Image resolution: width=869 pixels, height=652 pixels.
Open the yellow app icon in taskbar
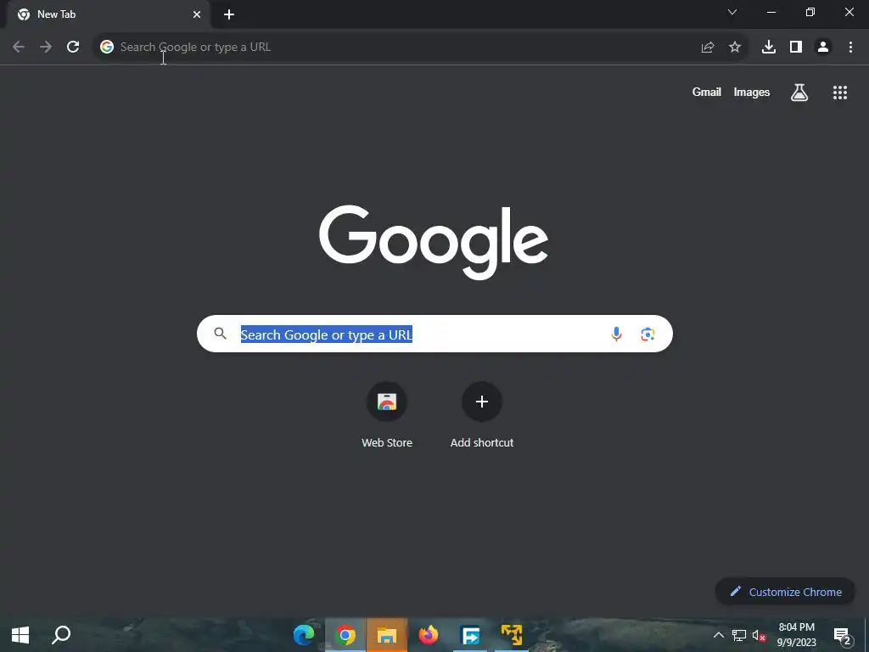pos(512,635)
